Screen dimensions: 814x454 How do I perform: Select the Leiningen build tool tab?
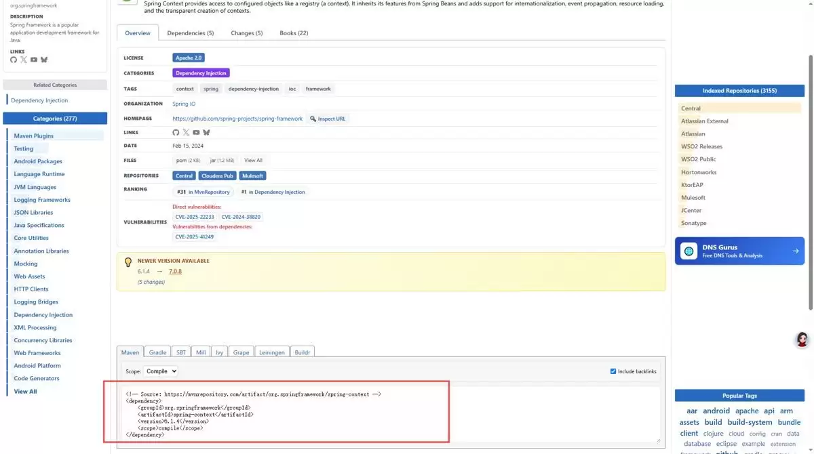click(272, 352)
